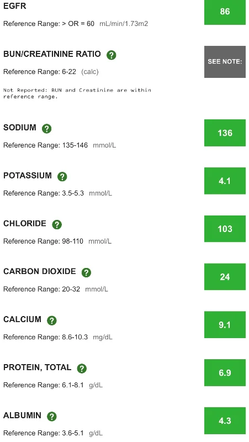Select the EGFR result value 86
Image resolution: width=249 pixels, height=442 pixels.
[x=225, y=12]
